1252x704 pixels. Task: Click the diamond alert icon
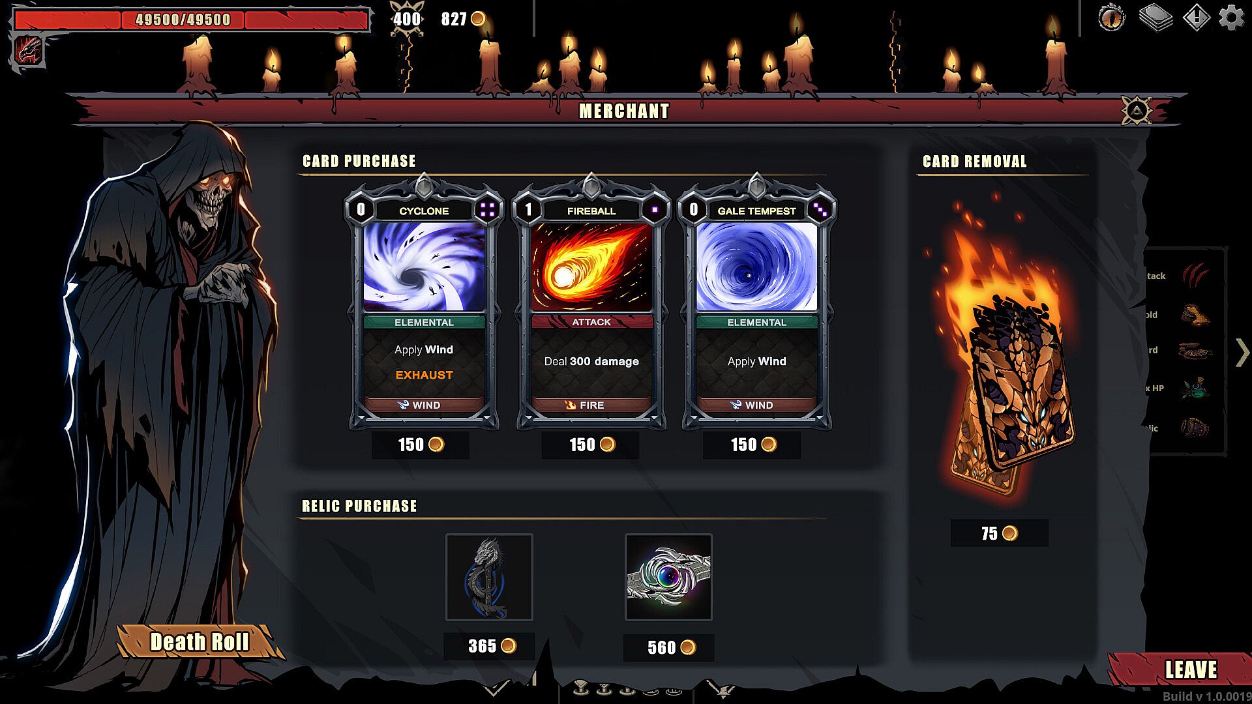point(1196,18)
